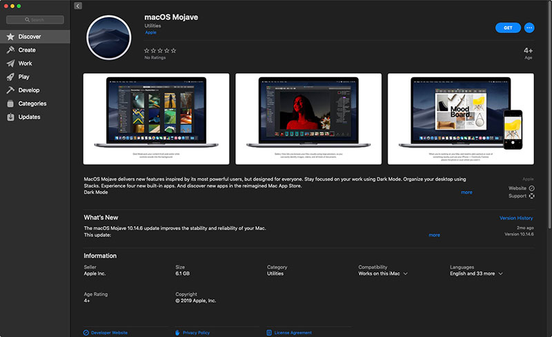Open the Discover tab in sidebar
Image resolution: width=552 pixels, height=337 pixels.
pos(30,37)
